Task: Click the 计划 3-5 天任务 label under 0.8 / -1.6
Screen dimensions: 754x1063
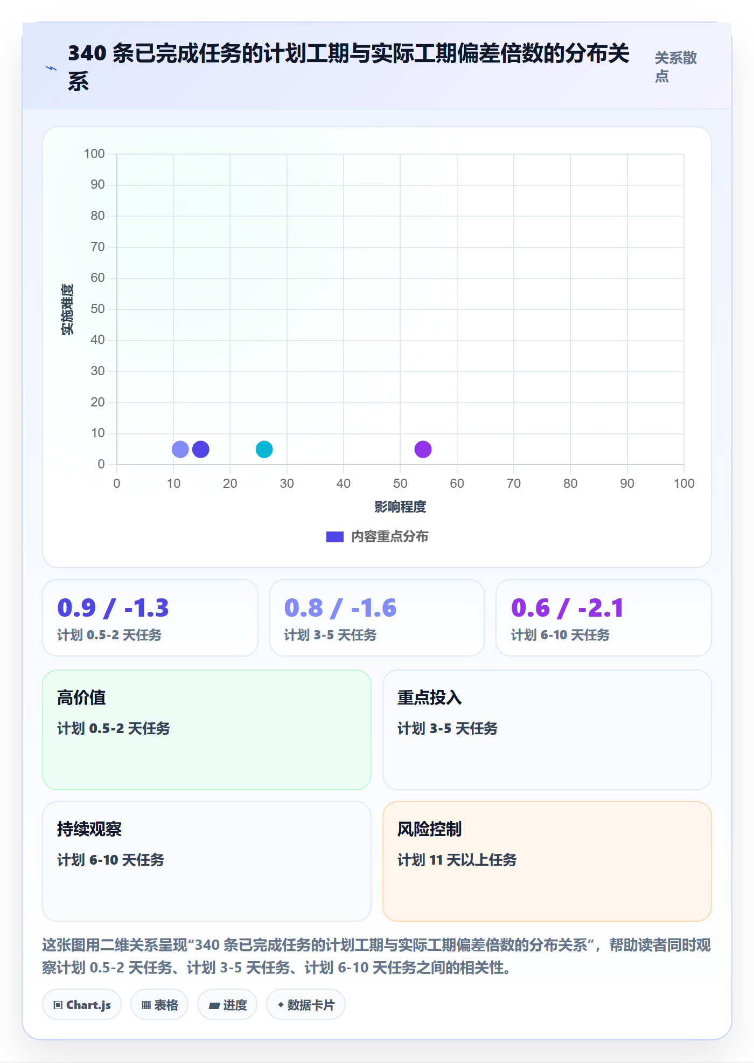Action: pos(330,635)
